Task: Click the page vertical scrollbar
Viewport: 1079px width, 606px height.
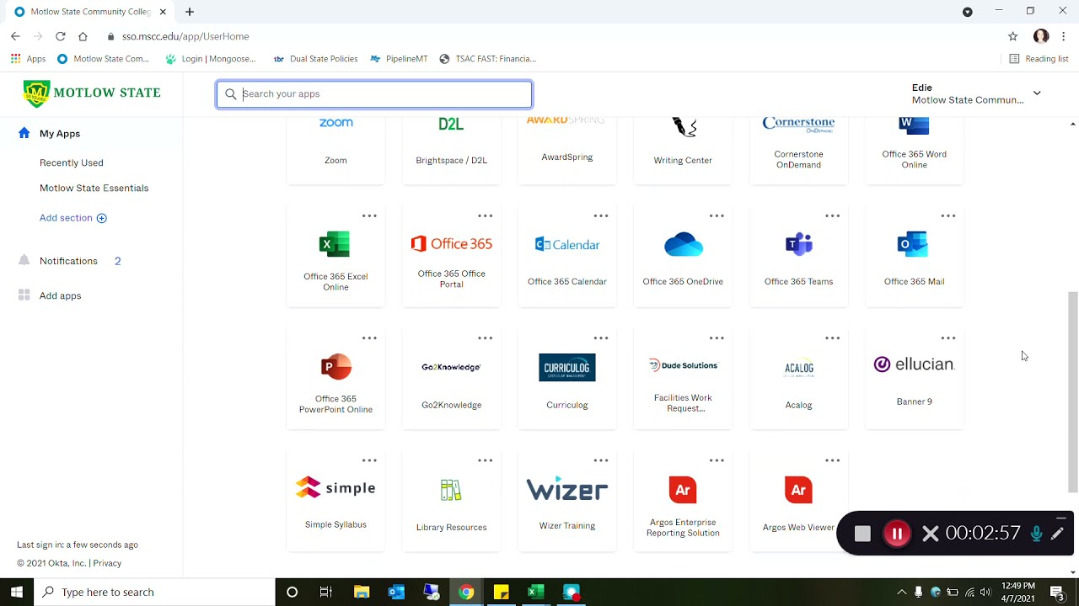Action: (1072, 391)
